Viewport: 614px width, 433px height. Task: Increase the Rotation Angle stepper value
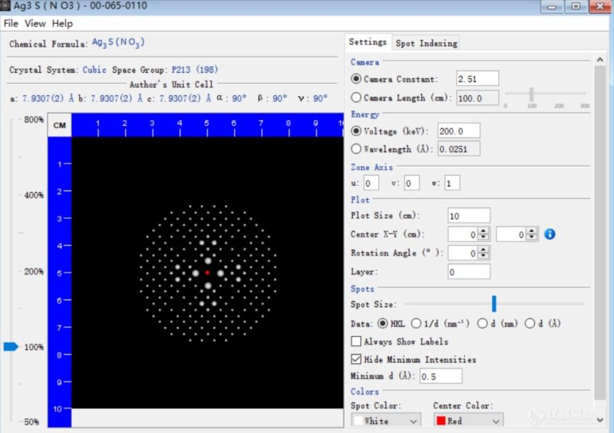pos(483,250)
